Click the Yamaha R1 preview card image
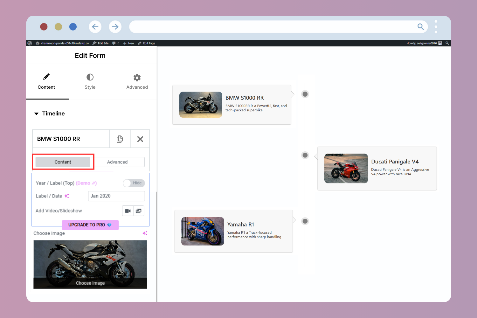This screenshot has height=318, width=477. pyautogui.click(x=203, y=231)
